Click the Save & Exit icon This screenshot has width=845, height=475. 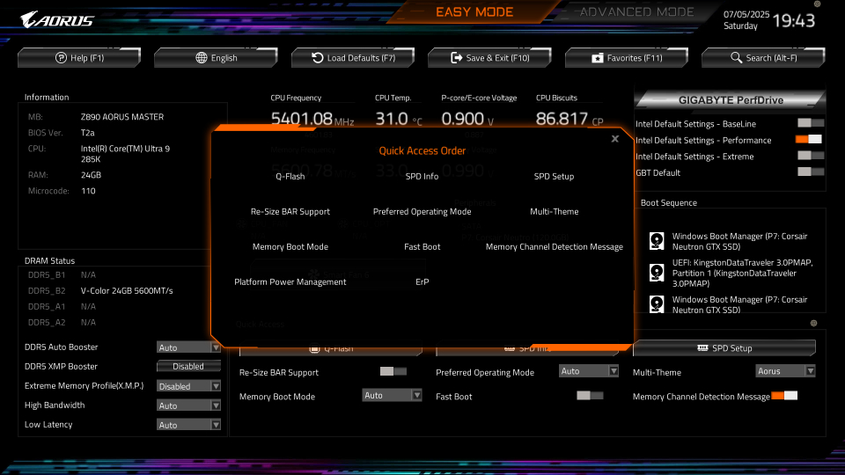[456, 58]
